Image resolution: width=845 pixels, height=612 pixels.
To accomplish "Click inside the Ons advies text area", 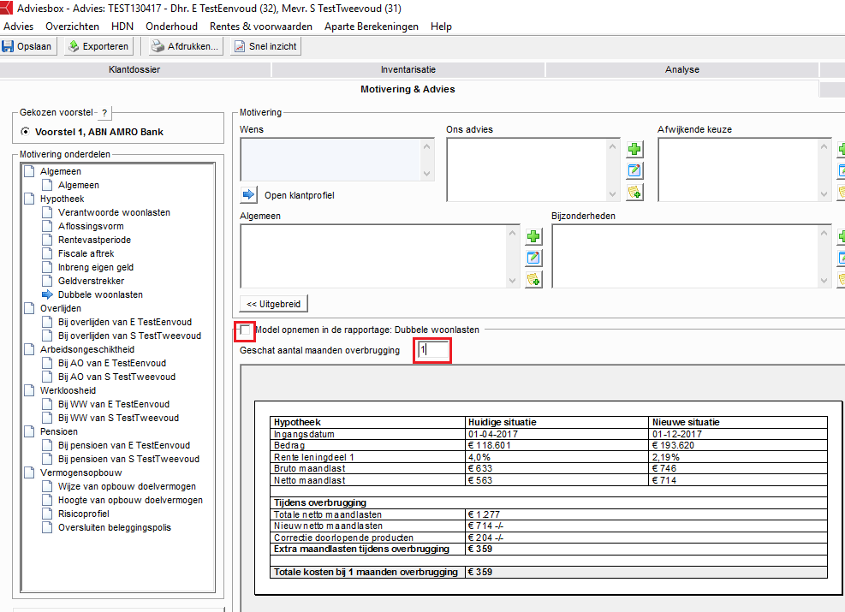I will (x=527, y=169).
